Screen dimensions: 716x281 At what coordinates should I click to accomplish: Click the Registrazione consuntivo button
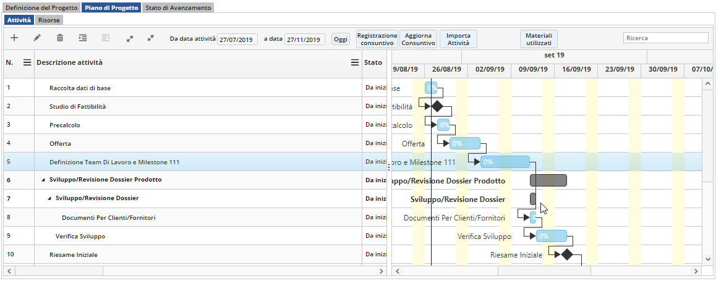click(377, 39)
